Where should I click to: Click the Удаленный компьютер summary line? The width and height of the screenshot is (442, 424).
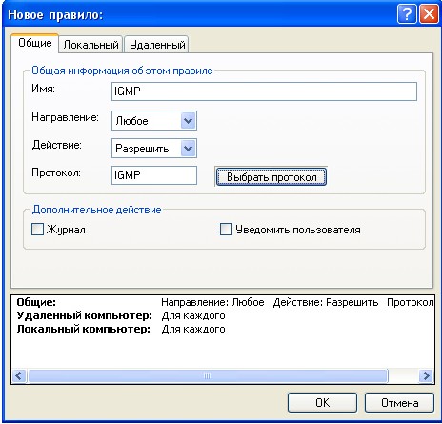coord(121,315)
